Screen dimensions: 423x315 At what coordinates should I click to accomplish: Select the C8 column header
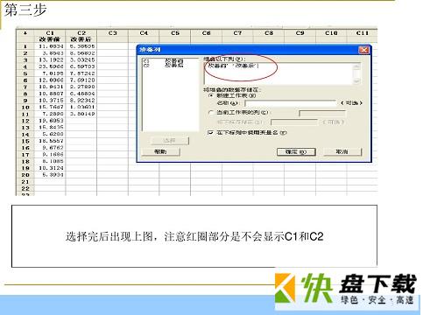(x=269, y=33)
